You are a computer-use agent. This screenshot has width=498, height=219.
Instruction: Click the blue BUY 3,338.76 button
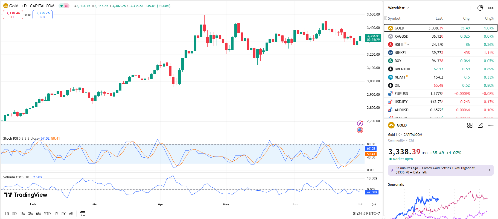(42, 15)
